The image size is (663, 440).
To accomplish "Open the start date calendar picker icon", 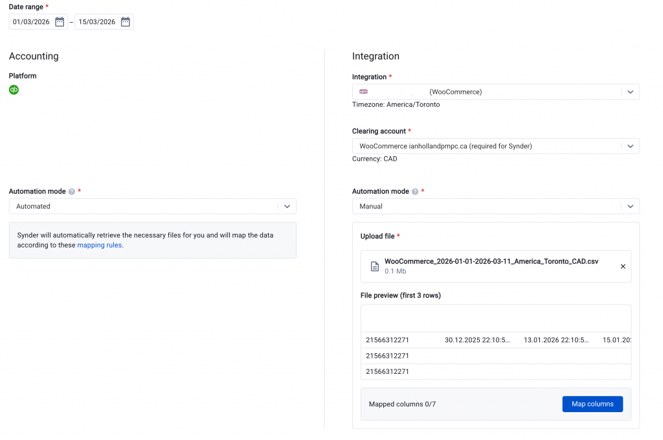I will pyautogui.click(x=60, y=22).
